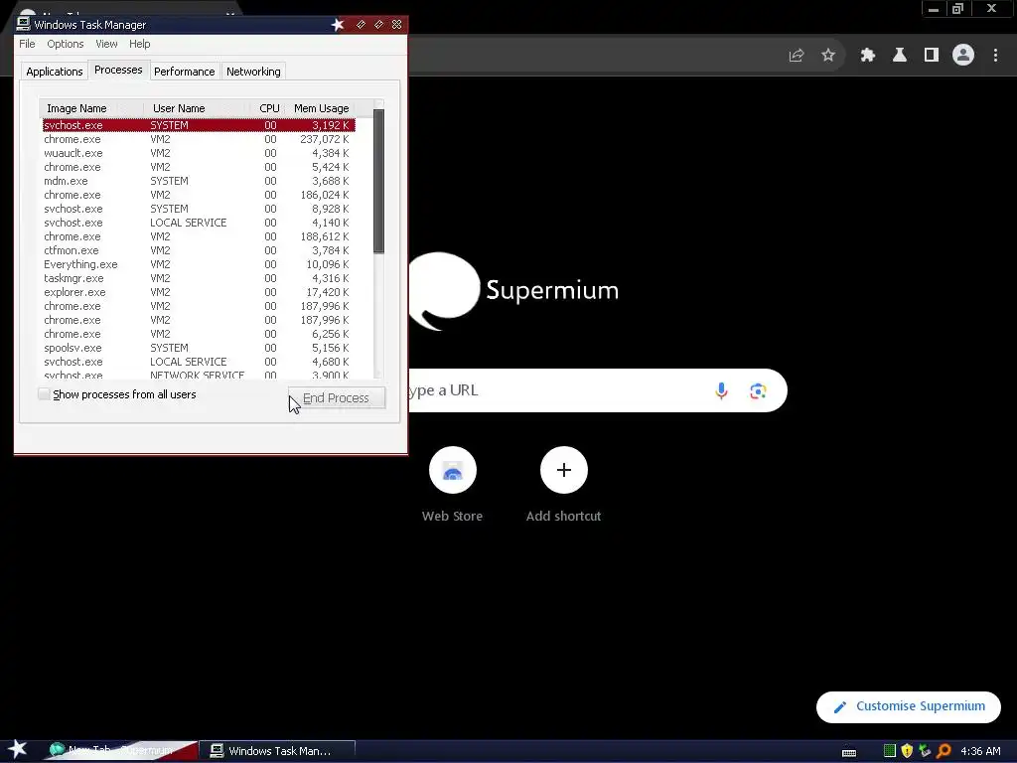Image resolution: width=1017 pixels, height=763 pixels.
Task: Sort by Mem Usage column header
Action: click(x=321, y=108)
